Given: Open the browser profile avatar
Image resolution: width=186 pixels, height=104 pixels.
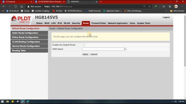Looking at the screenshot, I should (176, 6).
